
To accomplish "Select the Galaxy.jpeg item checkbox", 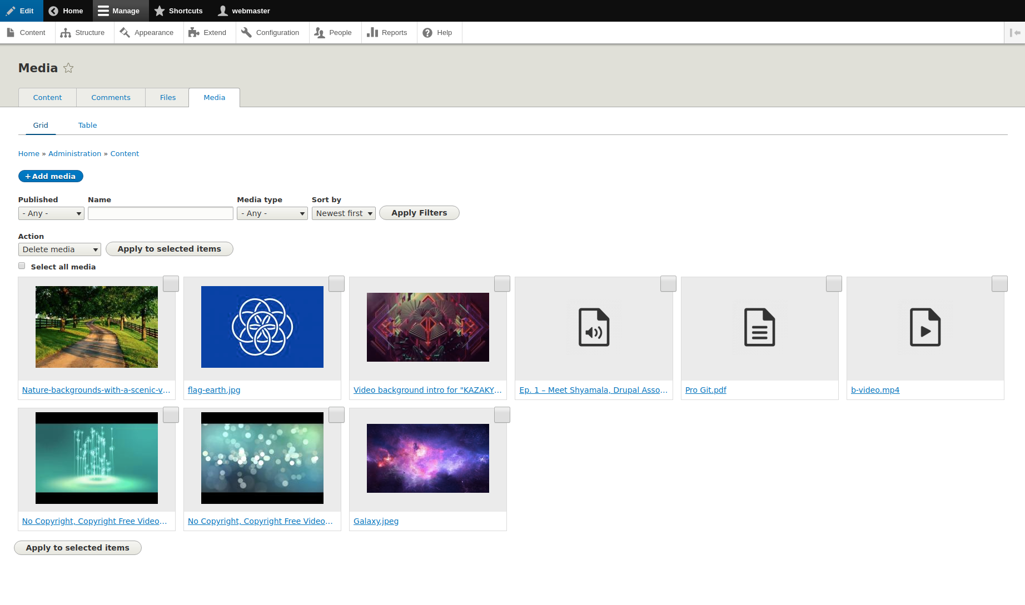I will coord(502,415).
